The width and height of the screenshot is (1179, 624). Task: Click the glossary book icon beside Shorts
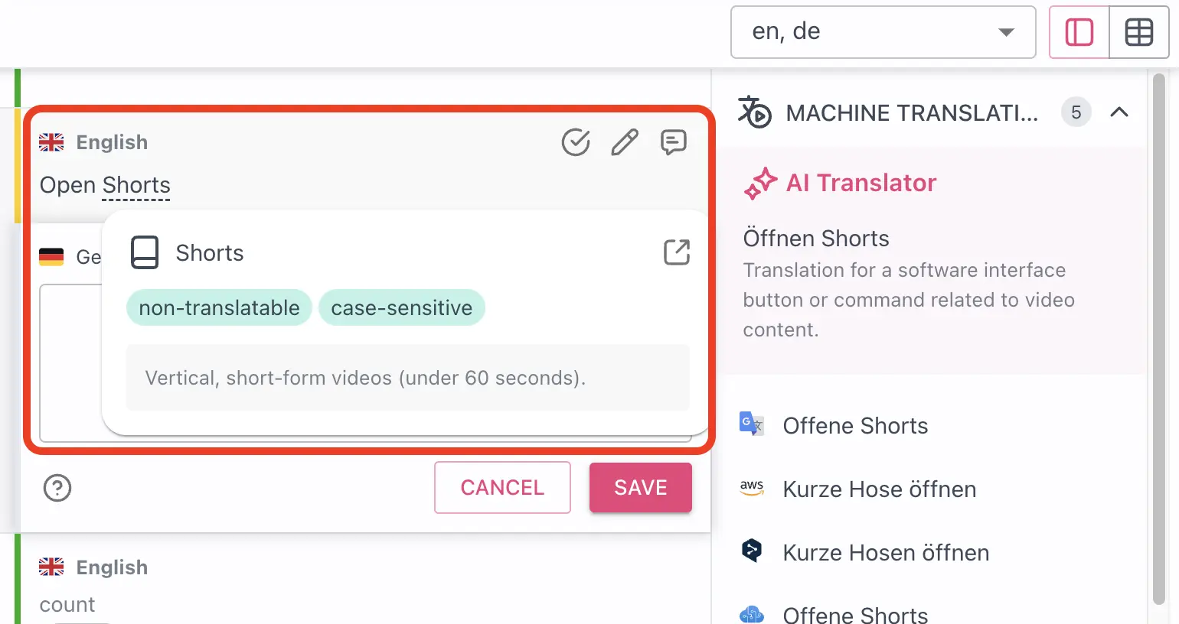tap(145, 252)
